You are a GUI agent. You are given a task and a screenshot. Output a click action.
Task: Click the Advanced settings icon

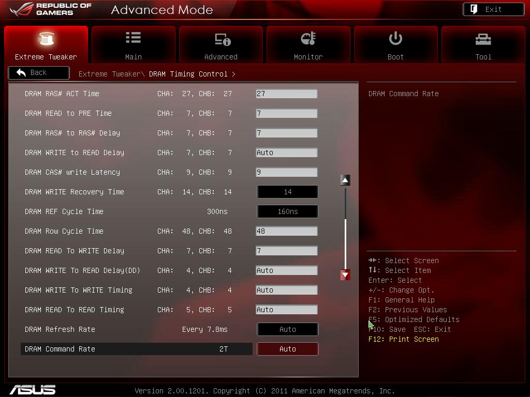tap(223, 39)
